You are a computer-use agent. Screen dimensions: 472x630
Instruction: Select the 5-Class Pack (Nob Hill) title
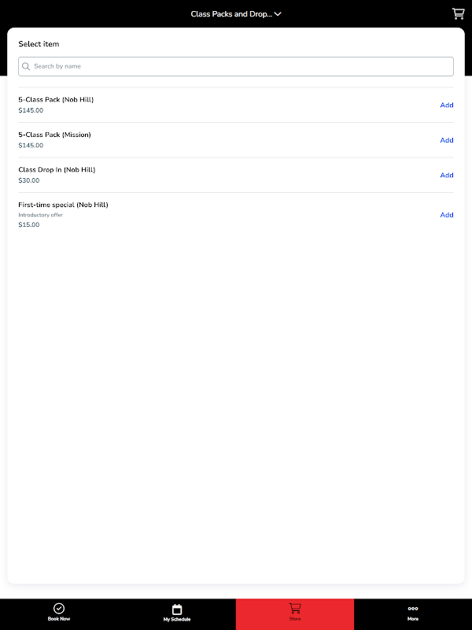coord(56,100)
